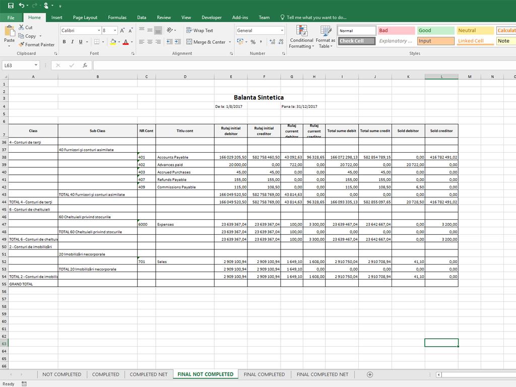Cut the selected cells
516x387 pixels.
point(25,28)
